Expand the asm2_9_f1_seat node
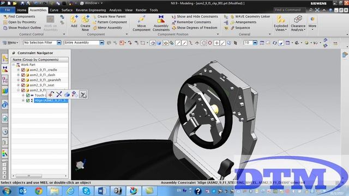This screenshot has width=349, height=196. 18,85
